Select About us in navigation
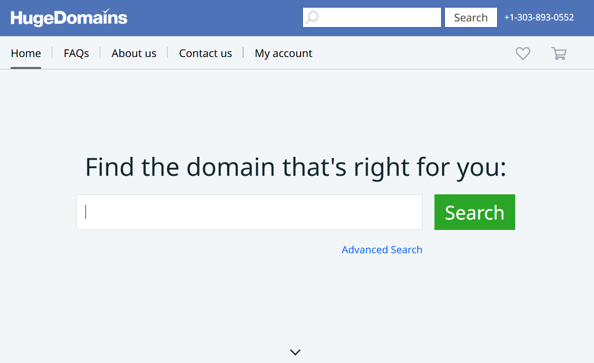 pyautogui.click(x=134, y=53)
